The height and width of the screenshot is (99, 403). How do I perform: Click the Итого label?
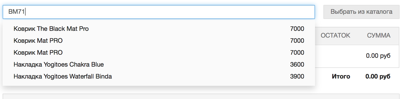click(341, 76)
